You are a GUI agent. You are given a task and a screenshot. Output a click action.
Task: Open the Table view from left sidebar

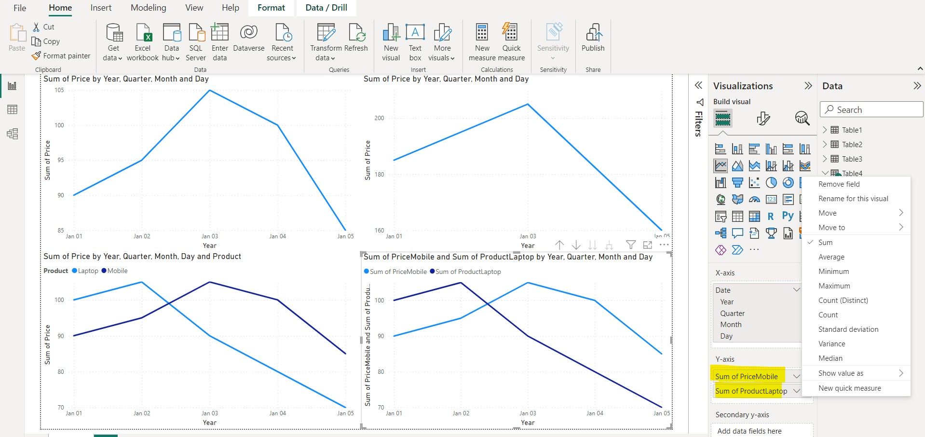tap(13, 109)
